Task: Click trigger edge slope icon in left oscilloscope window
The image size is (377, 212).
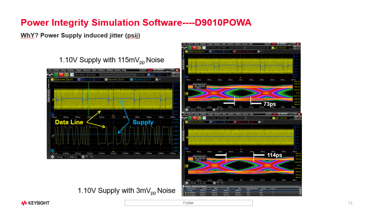Action: [152, 75]
